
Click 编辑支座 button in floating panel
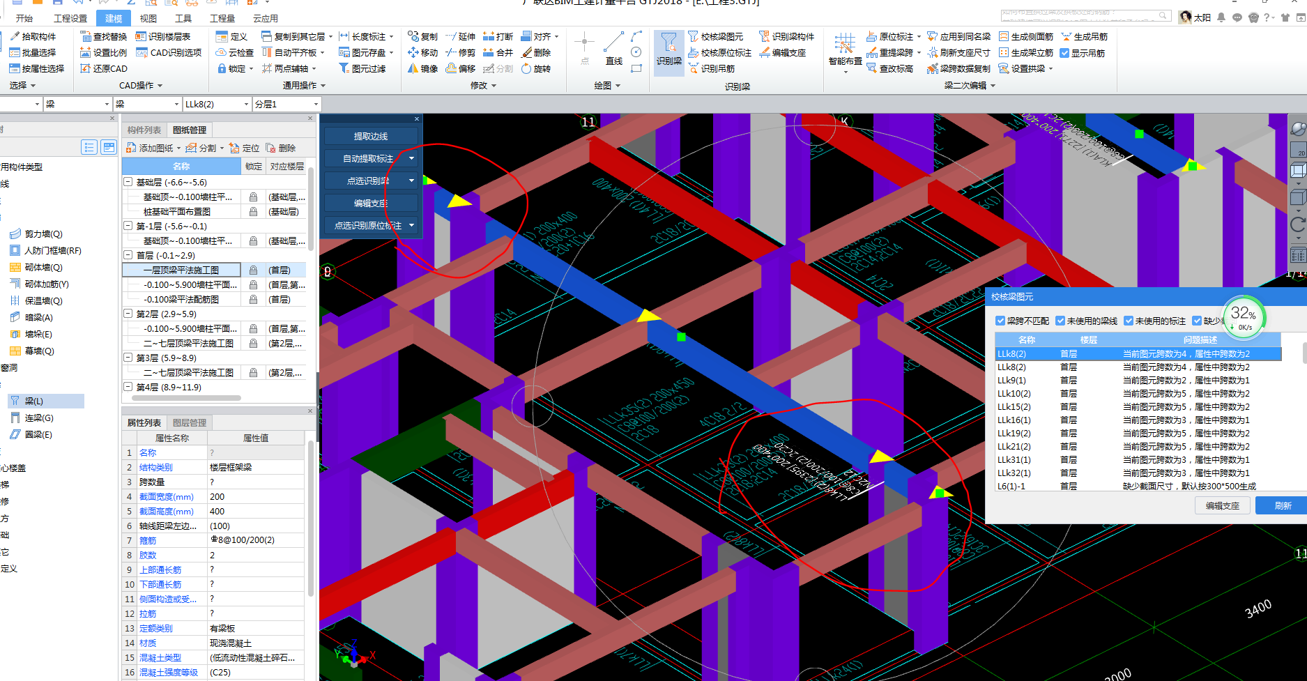click(371, 203)
